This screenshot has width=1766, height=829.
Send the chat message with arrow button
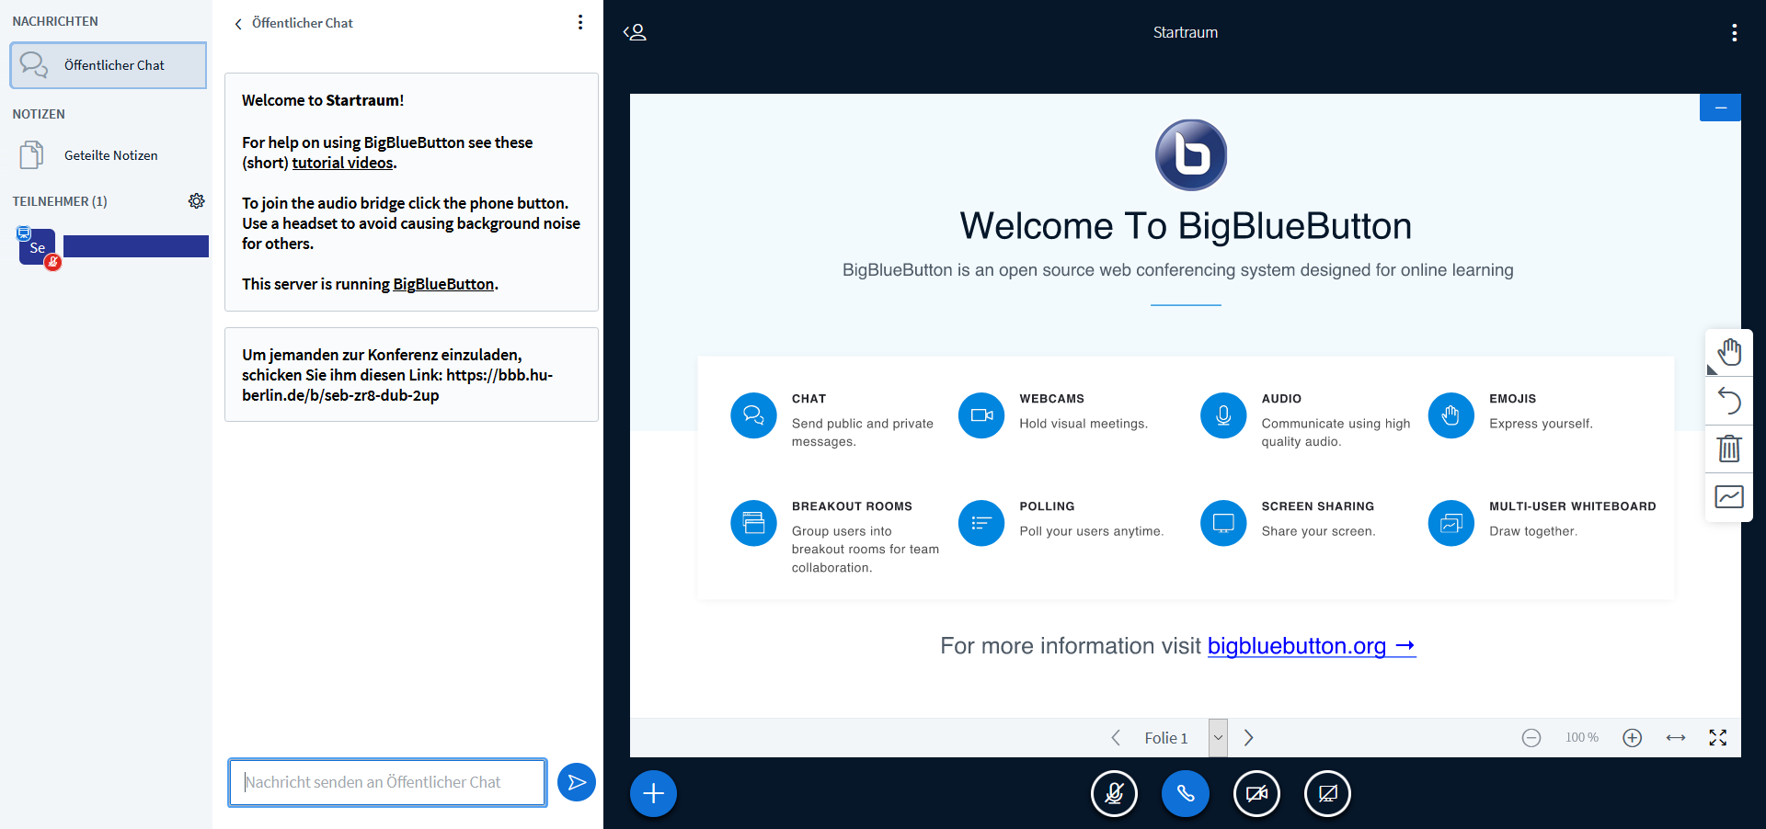[577, 782]
